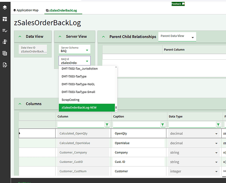Open the edit document icon in the sidebar
The image size is (226, 183).
click(5, 65)
